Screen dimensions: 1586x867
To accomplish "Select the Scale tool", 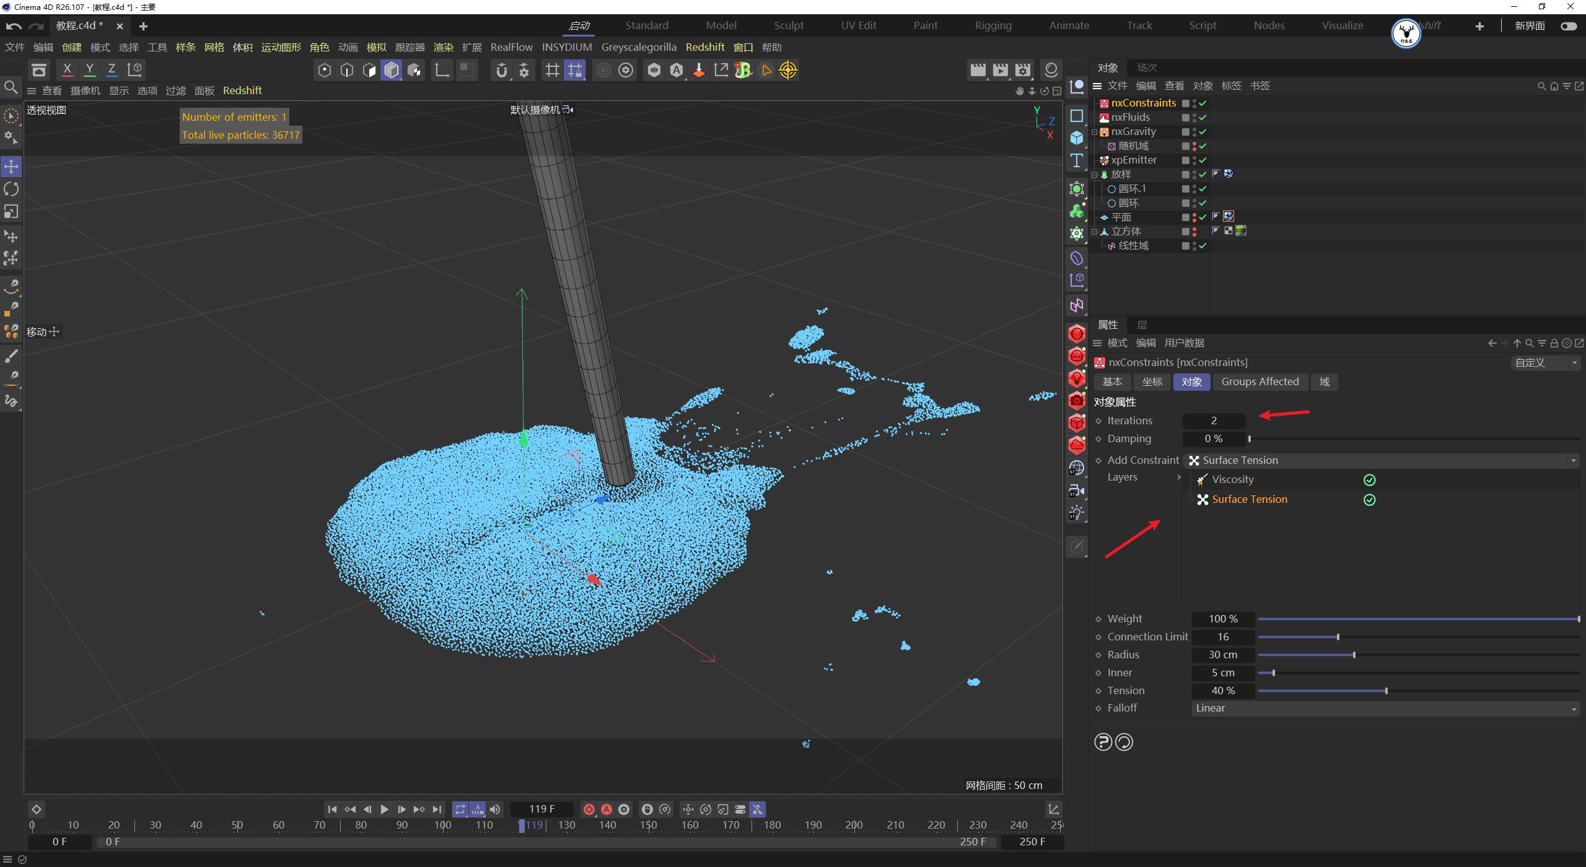I will [x=11, y=212].
